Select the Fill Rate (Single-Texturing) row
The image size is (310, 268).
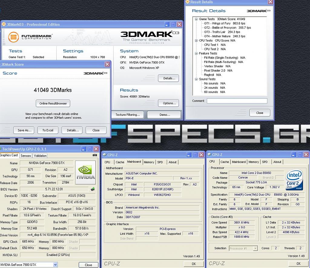(x=225, y=58)
